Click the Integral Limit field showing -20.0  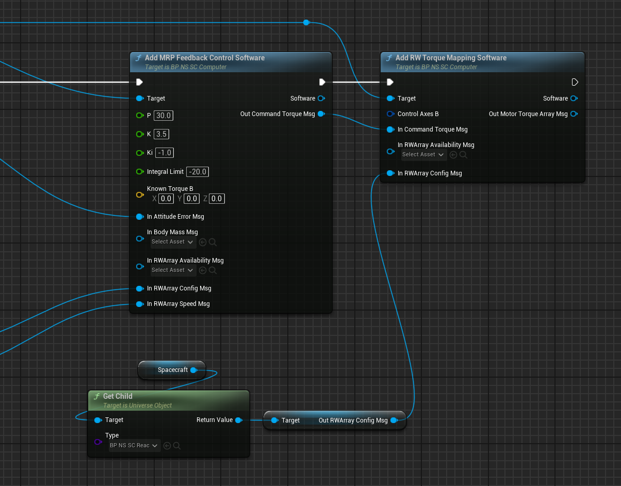click(x=198, y=172)
